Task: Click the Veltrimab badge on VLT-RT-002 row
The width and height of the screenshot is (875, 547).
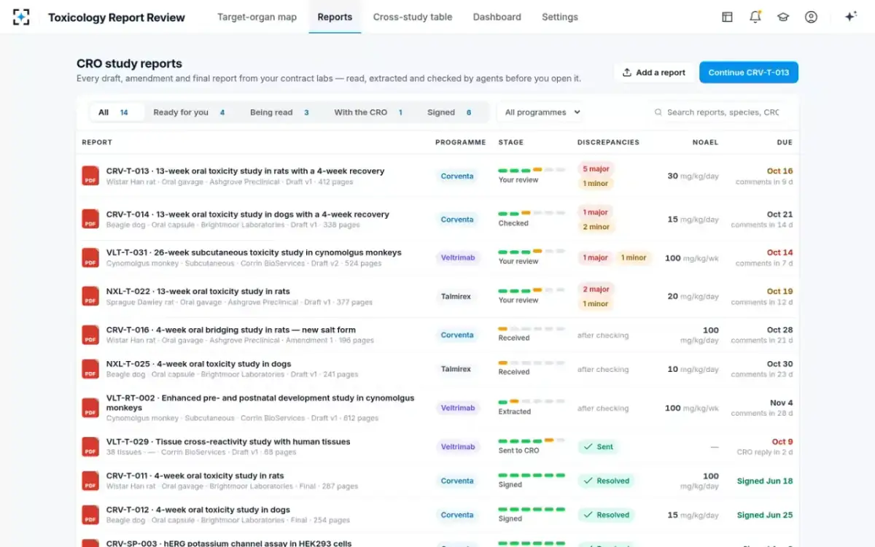Action: coord(458,408)
